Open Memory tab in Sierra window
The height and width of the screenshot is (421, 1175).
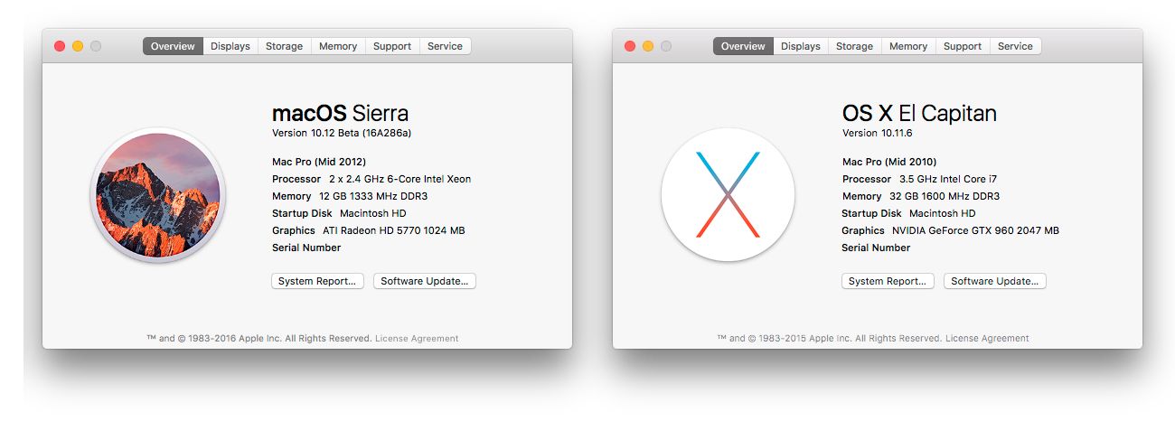coord(338,46)
